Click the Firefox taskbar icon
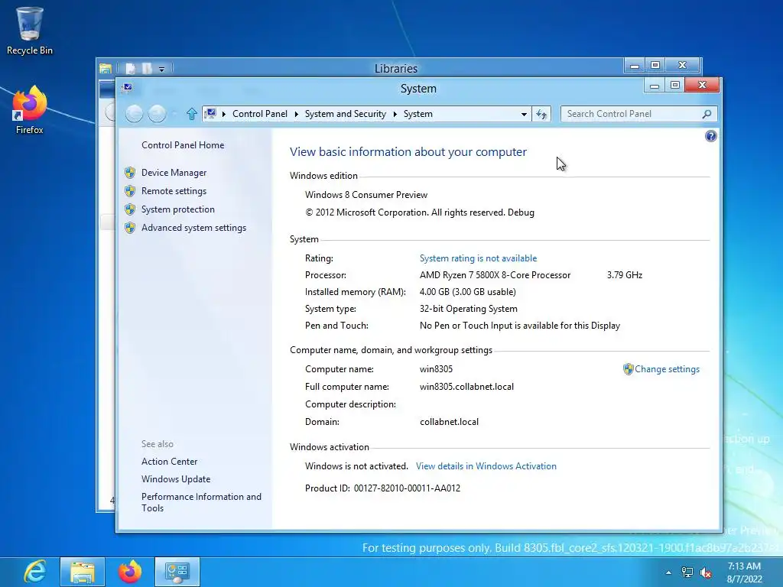 click(130, 572)
